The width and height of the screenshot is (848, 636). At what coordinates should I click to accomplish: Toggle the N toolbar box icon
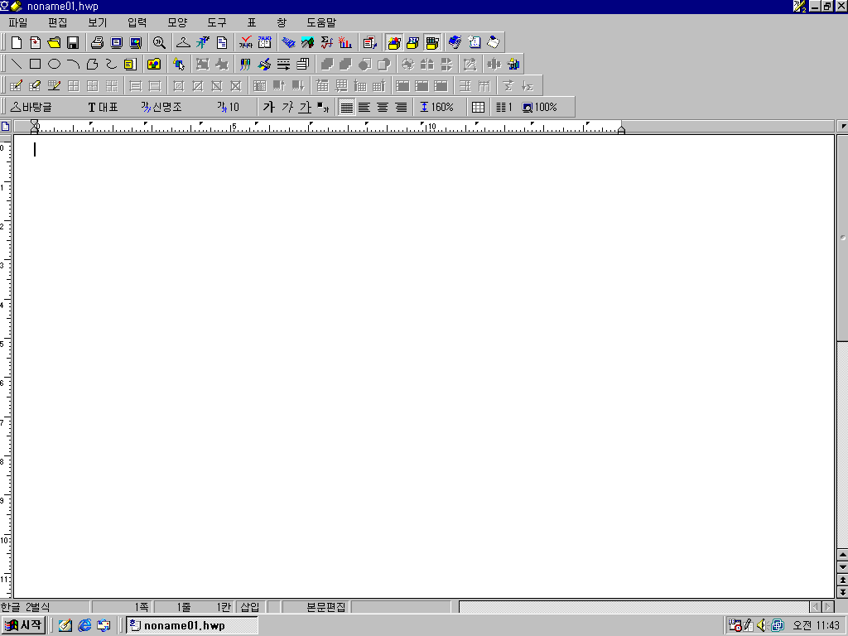pyautogui.click(x=412, y=43)
